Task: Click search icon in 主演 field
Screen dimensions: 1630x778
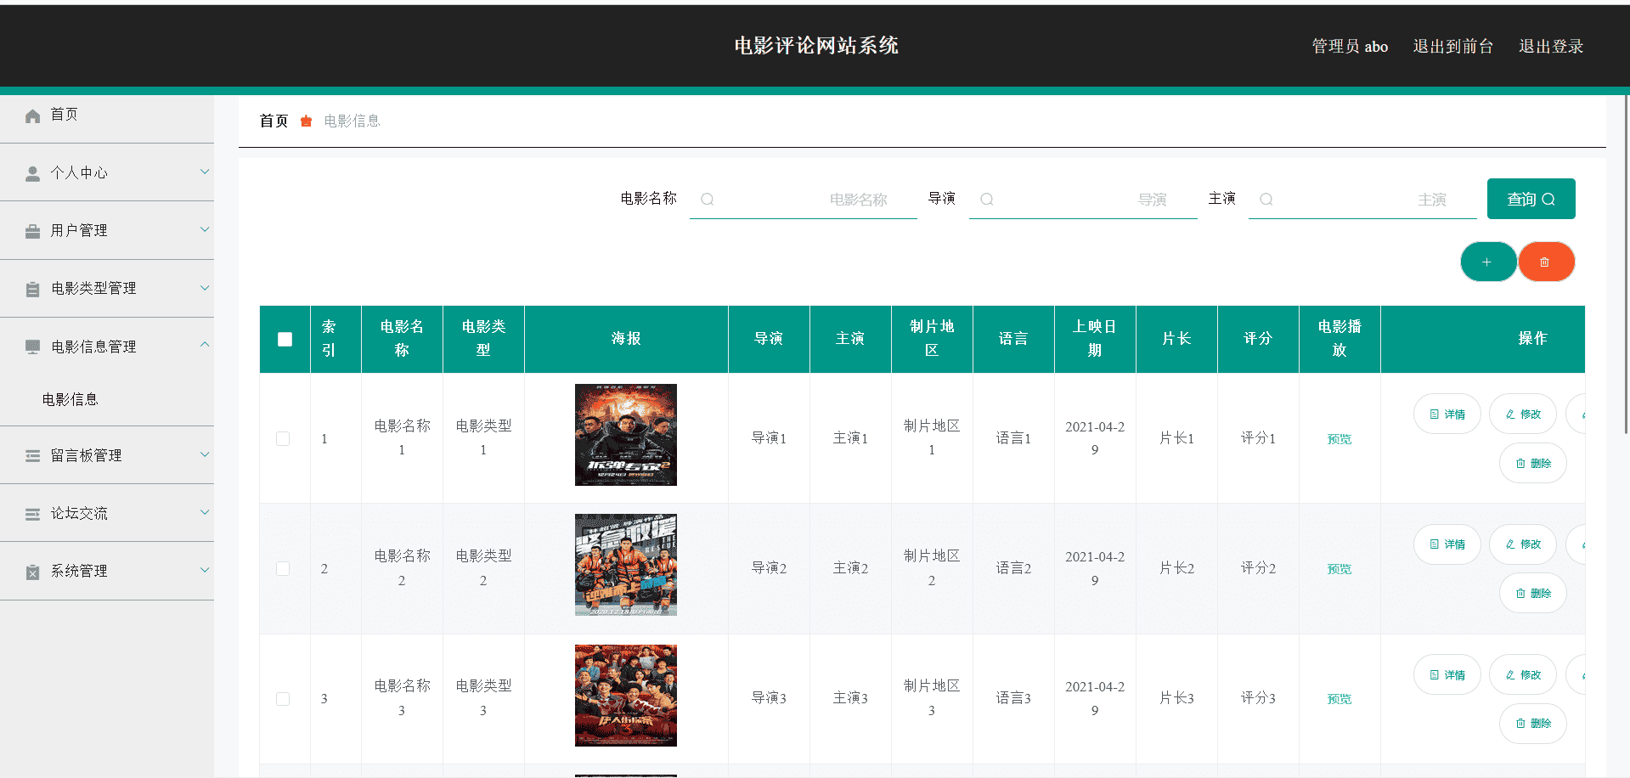Action: [x=1266, y=200]
